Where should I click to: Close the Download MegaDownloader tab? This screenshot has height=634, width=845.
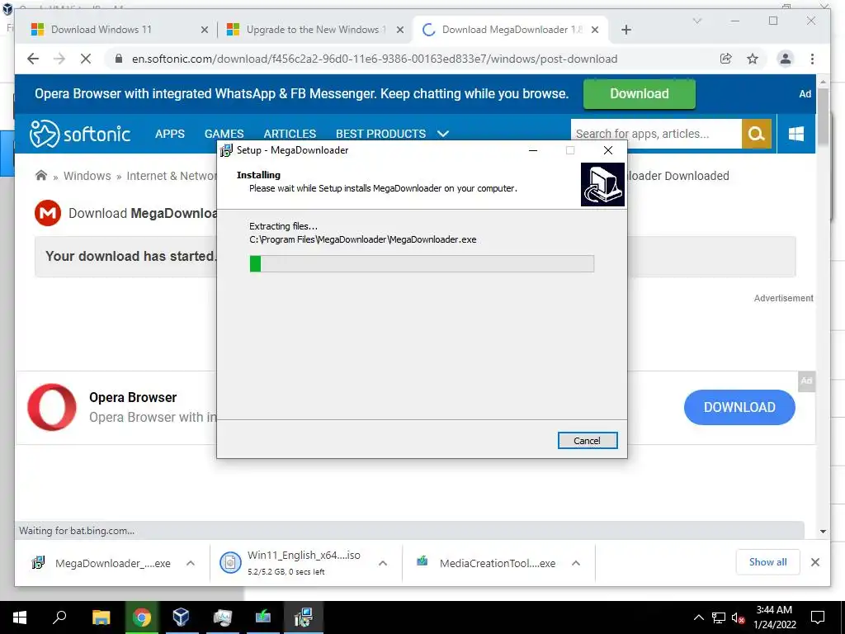[595, 30]
